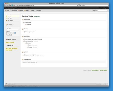Filter by the development tag

point(15,49)
